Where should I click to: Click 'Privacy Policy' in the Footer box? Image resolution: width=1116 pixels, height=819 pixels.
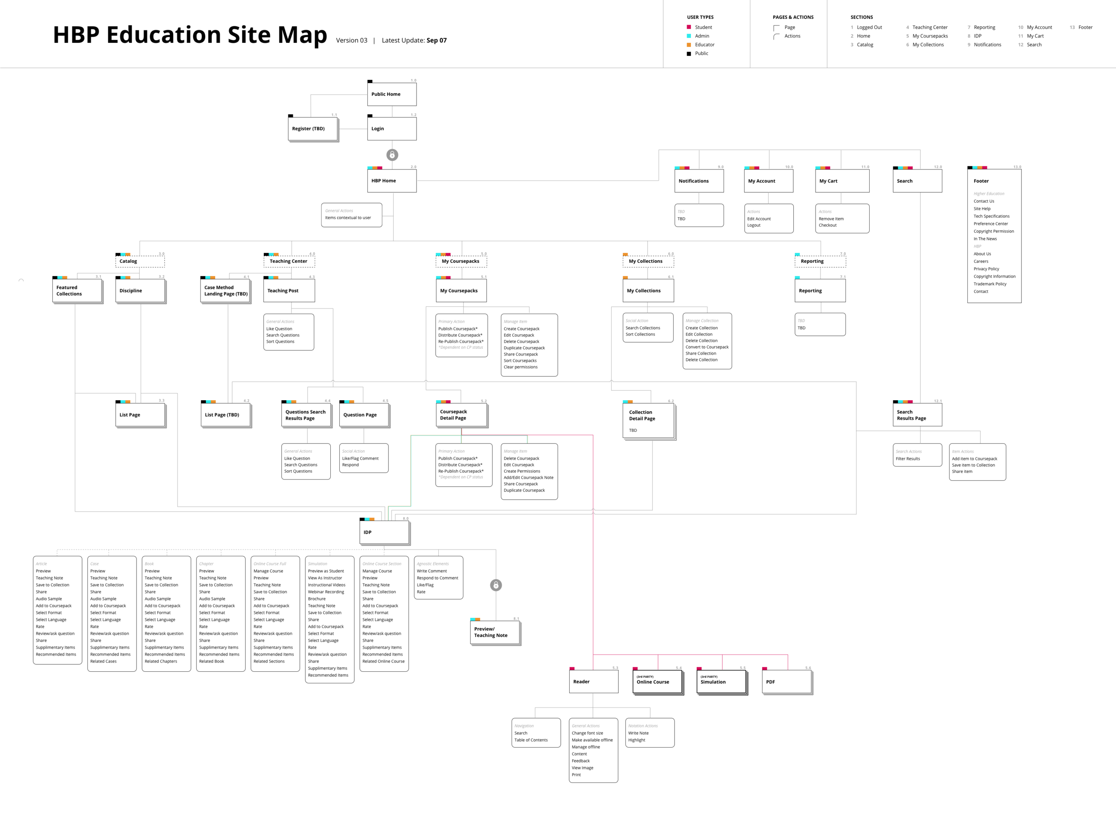(986, 269)
